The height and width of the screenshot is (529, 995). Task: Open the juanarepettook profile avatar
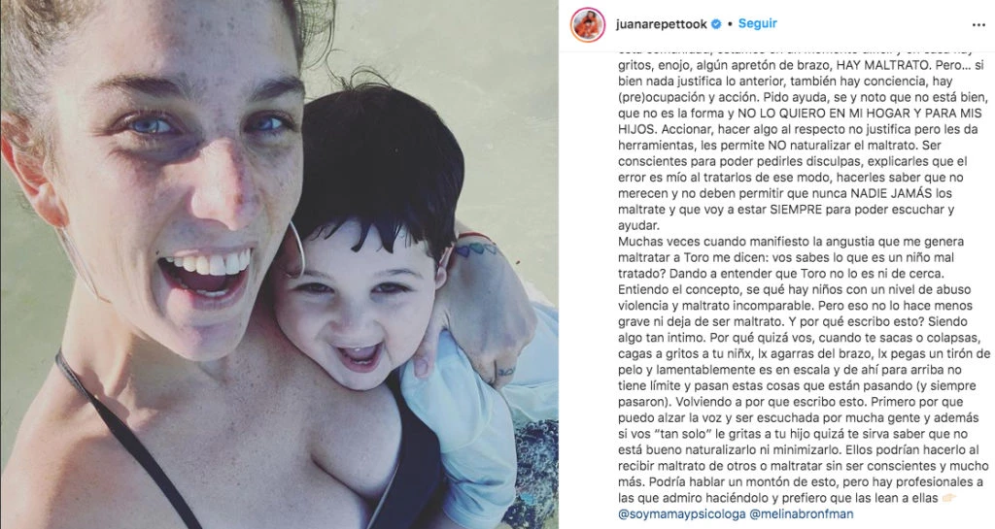tap(588, 24)
